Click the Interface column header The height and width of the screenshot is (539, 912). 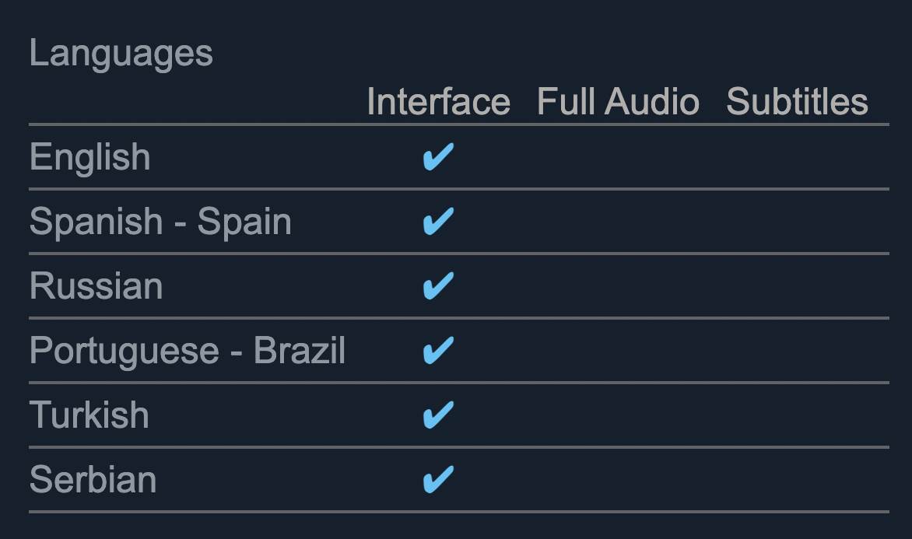click(x=438, y=102)
